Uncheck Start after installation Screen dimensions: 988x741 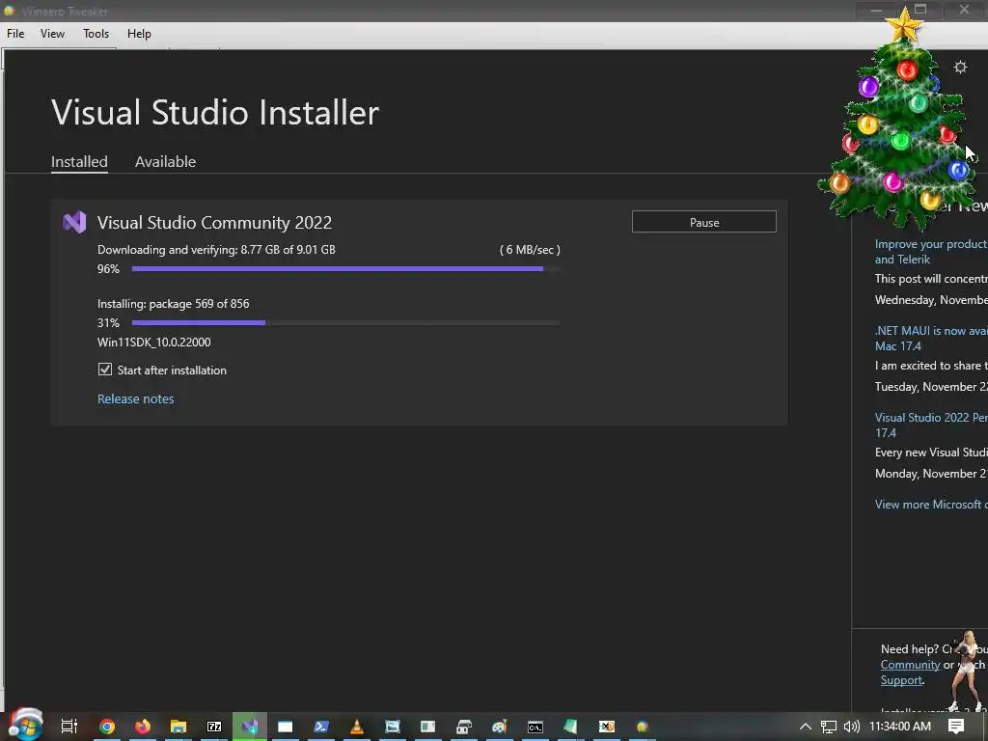[x=105, y=370]
